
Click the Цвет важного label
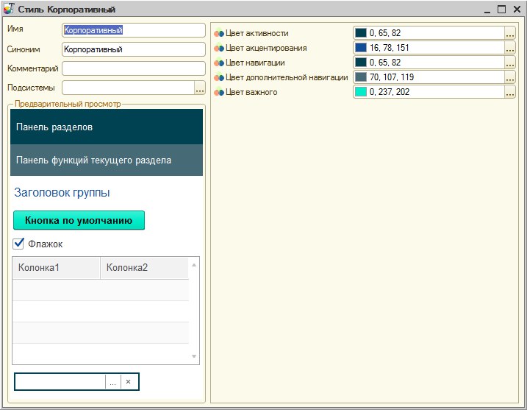click(x=251, y=92)
